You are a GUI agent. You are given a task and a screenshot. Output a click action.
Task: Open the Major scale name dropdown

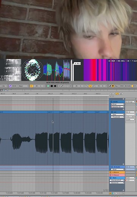[23, 86]
